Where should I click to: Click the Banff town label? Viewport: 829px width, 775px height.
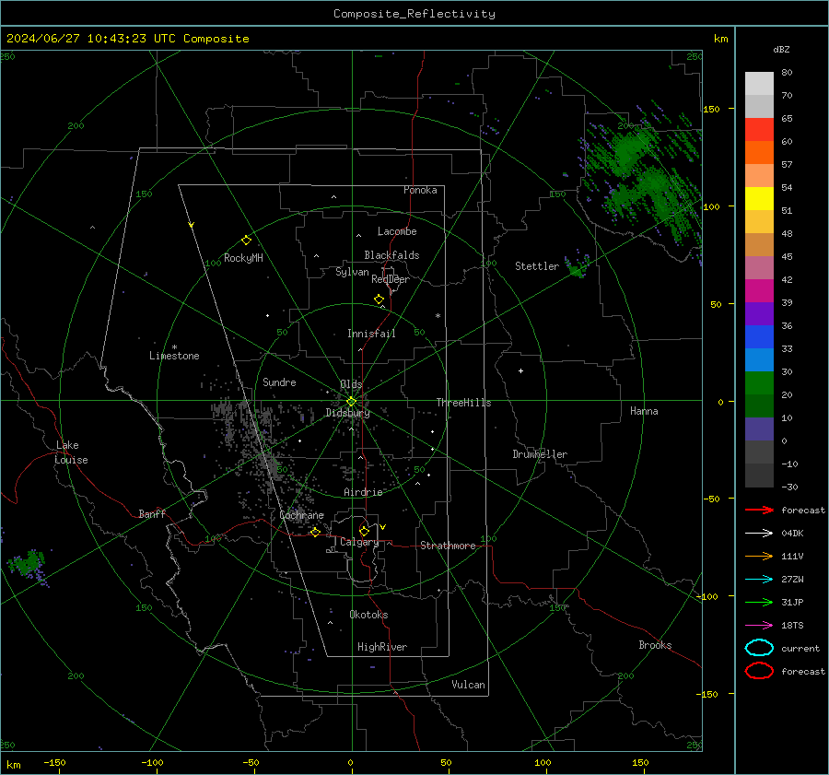152,513
